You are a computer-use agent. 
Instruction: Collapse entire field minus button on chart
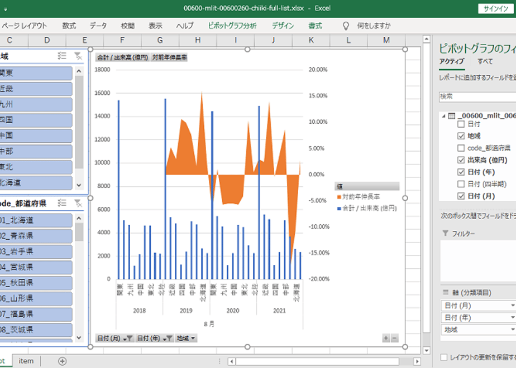click(x=394, y=338)
